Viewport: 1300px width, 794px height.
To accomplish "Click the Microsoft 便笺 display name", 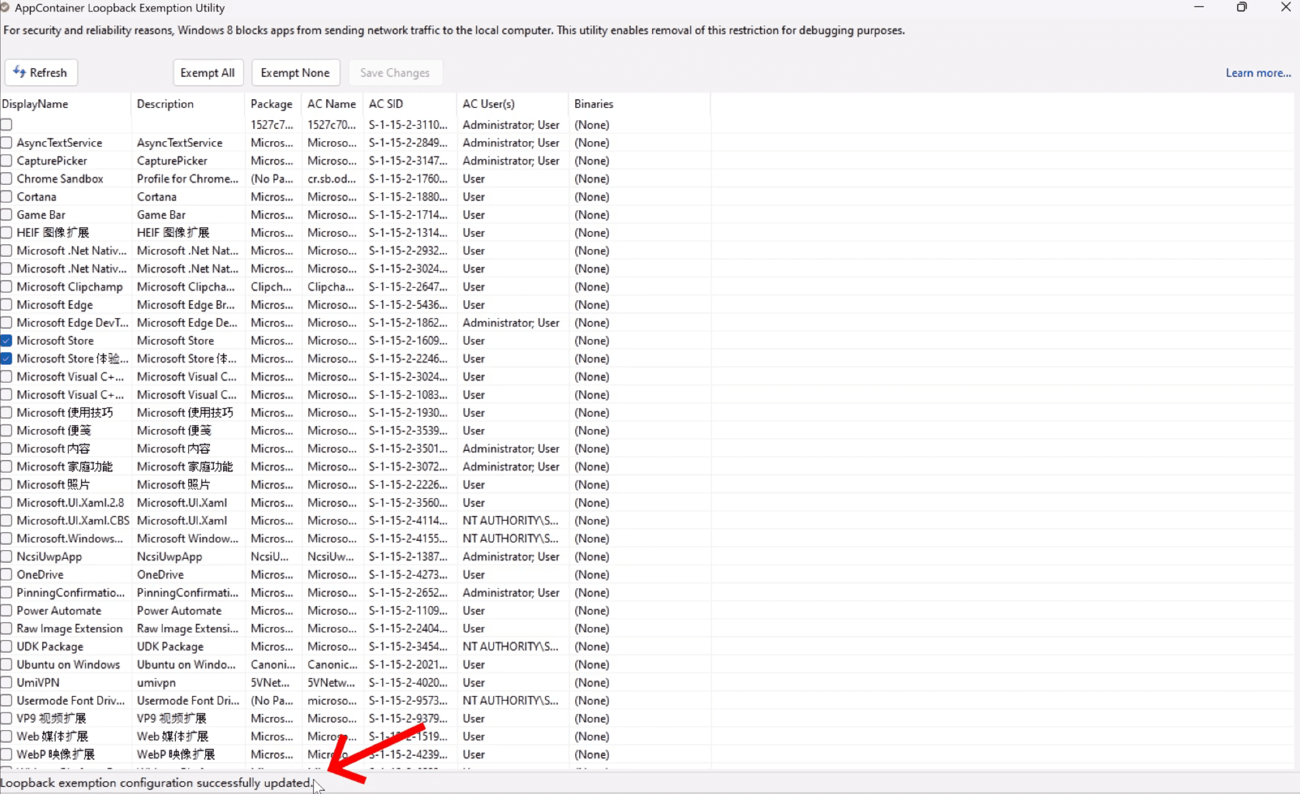I will [54, 430].
